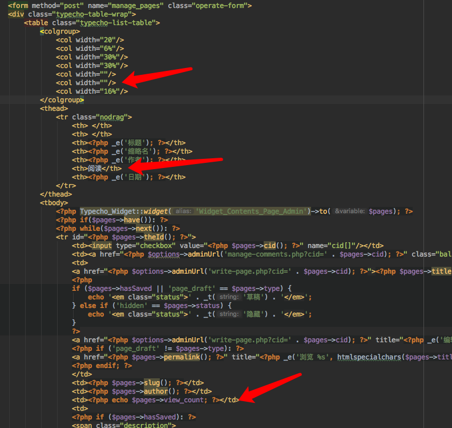Click the opening thead tag

click(x=54, y=109)
